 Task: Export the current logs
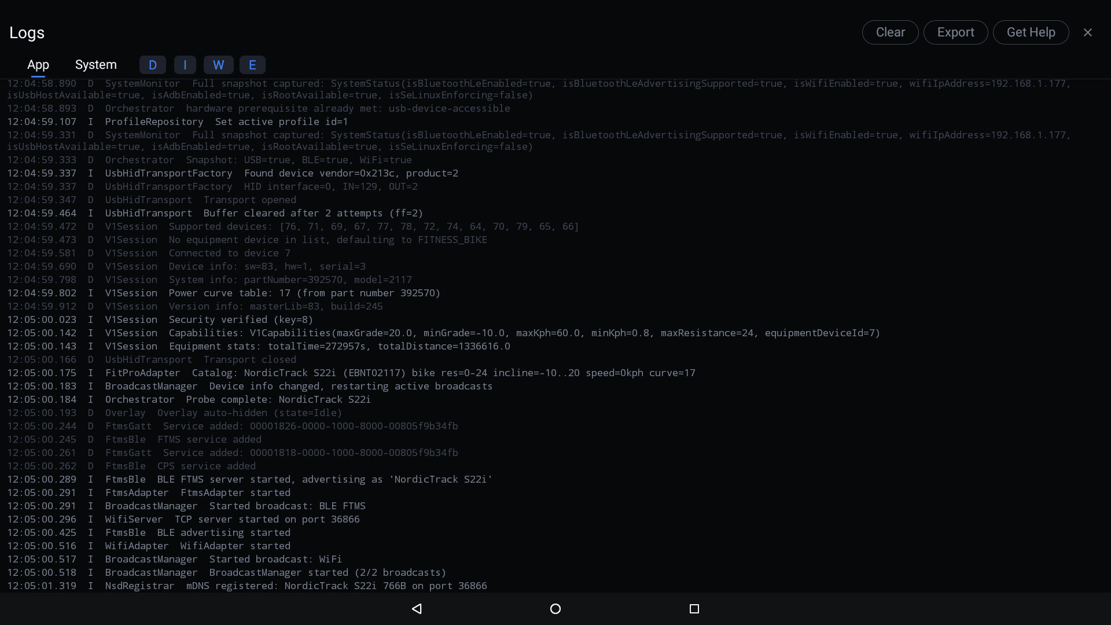pyautogui.click(x=955, y=32)
